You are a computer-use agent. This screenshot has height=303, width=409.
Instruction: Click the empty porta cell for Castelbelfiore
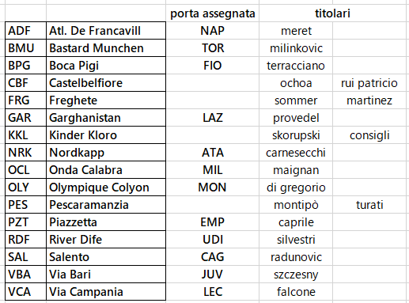pyautogui.click(x=212, y=83)
